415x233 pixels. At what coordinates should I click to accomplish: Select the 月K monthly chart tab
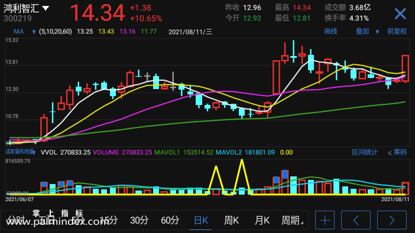click(262, 220)
